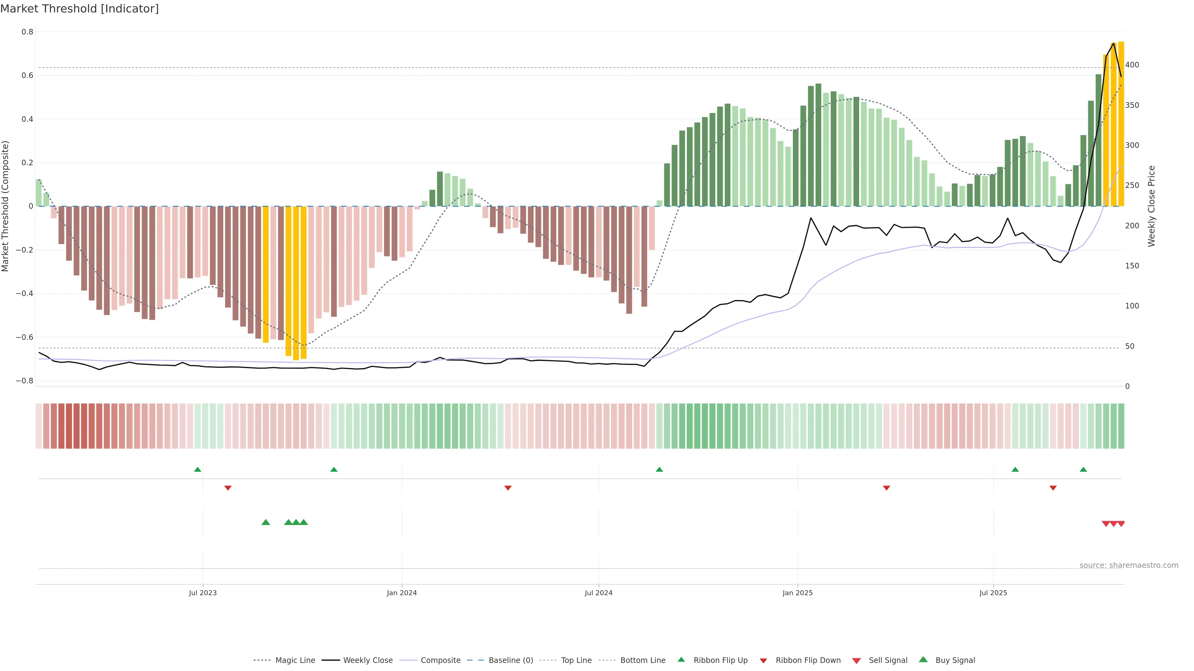
Task: Toggle the Weekly Close series in legend
Action: coord(368,660)
